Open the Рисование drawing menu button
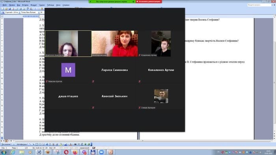The width and height of the screenshot is (276, 155). 7,144
